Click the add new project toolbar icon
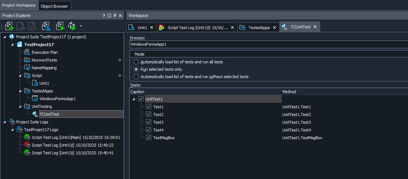Viewport: 408px width, 179px height. (x=9, y=27)
